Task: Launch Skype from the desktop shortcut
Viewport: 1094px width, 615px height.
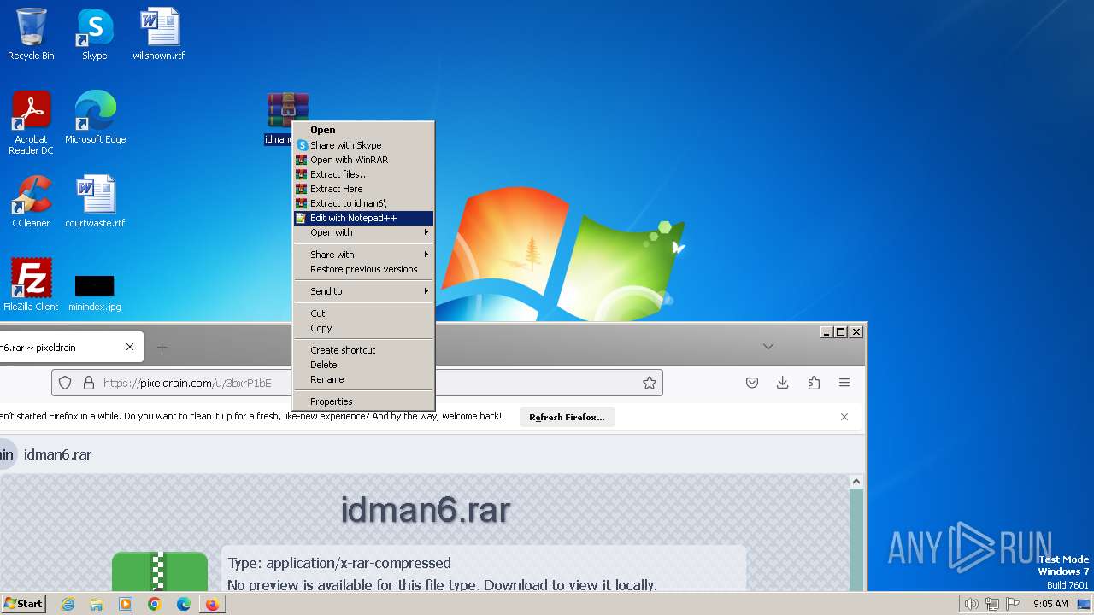Action: [x=94, y=34]
